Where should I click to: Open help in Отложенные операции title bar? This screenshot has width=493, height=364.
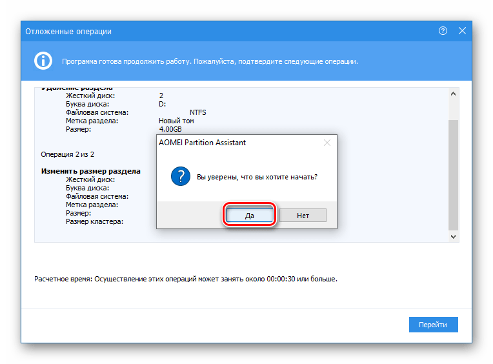443,31
